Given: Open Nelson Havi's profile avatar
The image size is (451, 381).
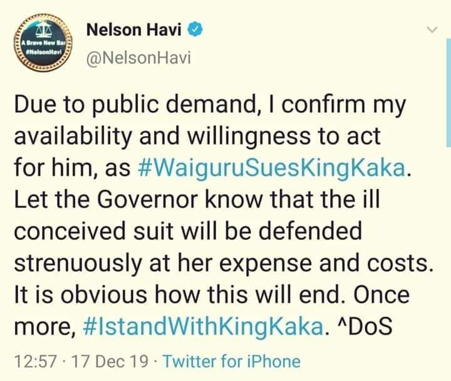Looking at the screenshot, I should (x=43, y=42).
